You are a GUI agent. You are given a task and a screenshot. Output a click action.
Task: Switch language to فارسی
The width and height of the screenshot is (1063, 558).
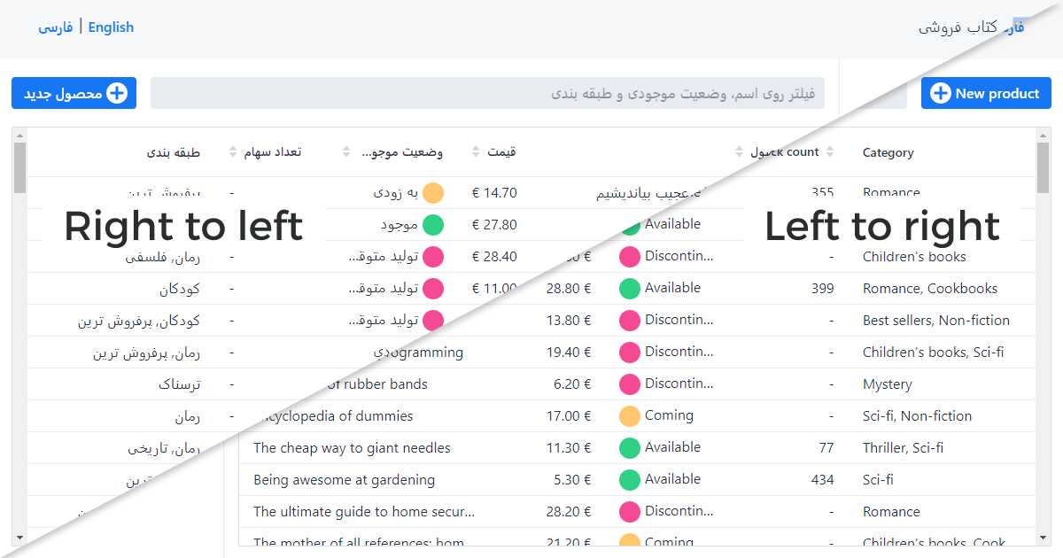[55, 27]
